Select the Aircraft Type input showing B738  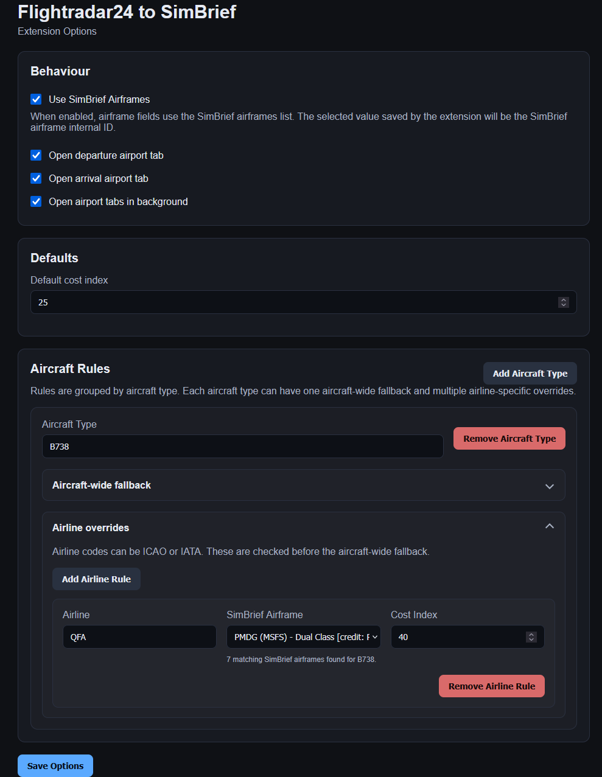click(x=242, y=446)
